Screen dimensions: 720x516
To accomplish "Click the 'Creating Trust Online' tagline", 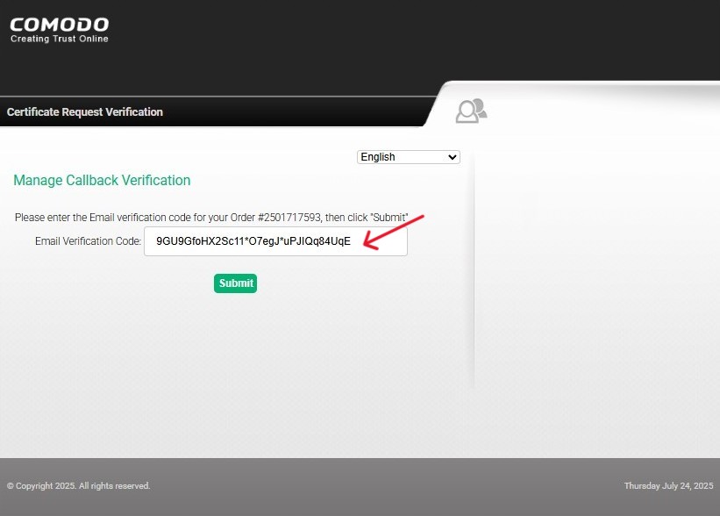I will (x=60, y=39).
